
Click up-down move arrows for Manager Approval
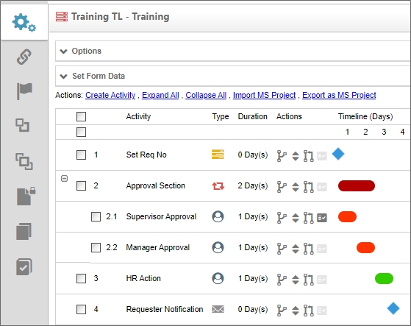[296, 249]
